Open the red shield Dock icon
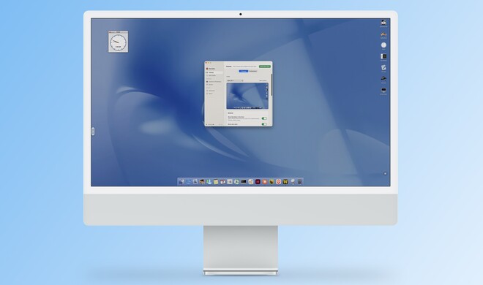The width and height of the screenshot is (483, 285). [x=279, y=182]
